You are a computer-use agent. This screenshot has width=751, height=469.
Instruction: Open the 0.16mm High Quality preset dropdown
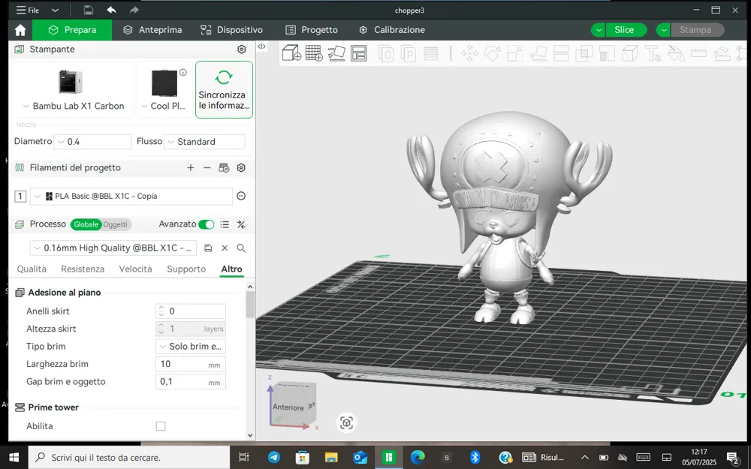click(x=113, y=248)
